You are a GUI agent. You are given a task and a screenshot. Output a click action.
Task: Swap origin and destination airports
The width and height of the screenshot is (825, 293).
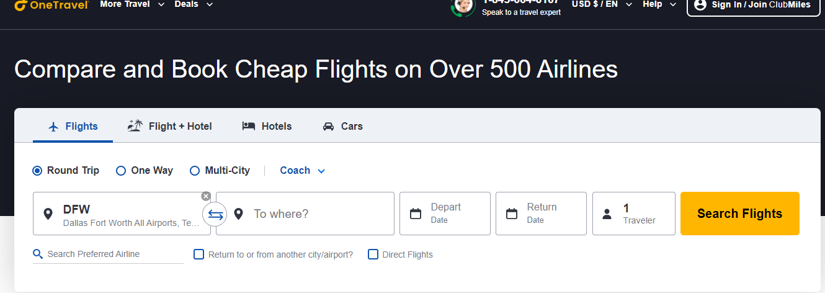pos(215,214)
